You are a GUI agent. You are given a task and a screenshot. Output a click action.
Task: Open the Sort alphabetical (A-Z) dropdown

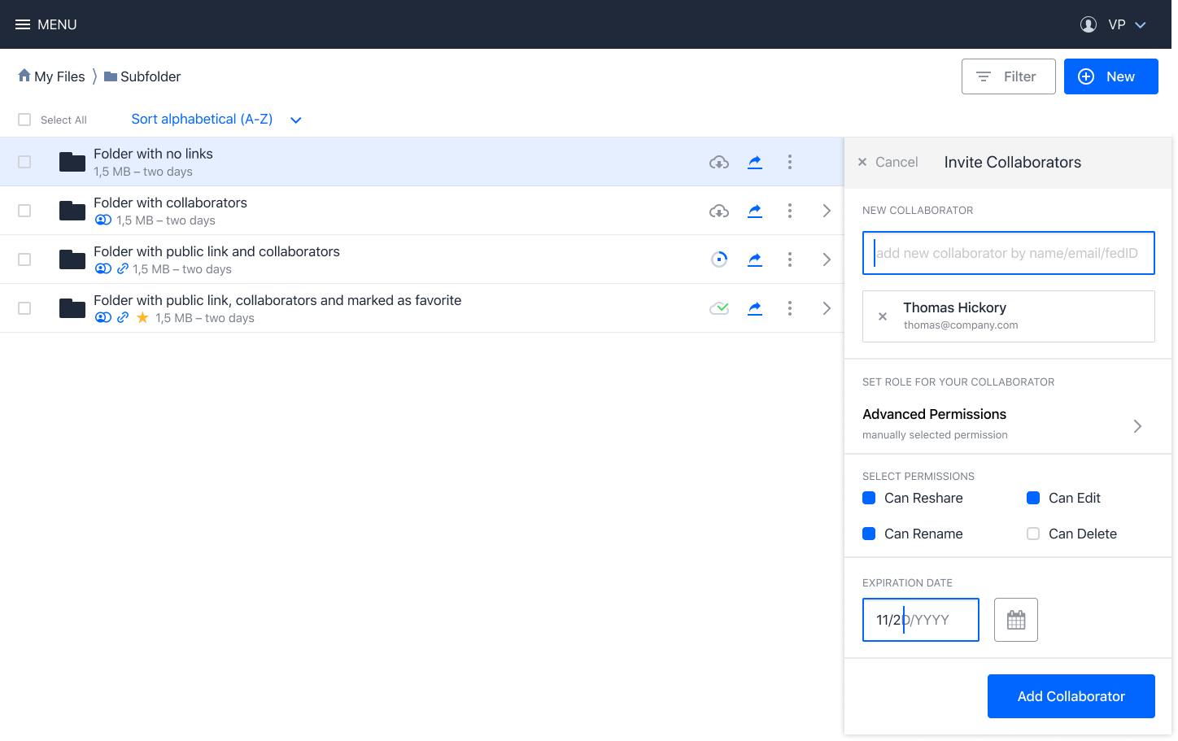coord(216,120)
